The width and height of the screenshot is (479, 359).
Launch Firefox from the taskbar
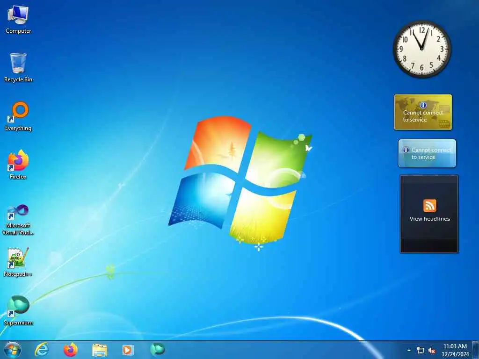71,350
